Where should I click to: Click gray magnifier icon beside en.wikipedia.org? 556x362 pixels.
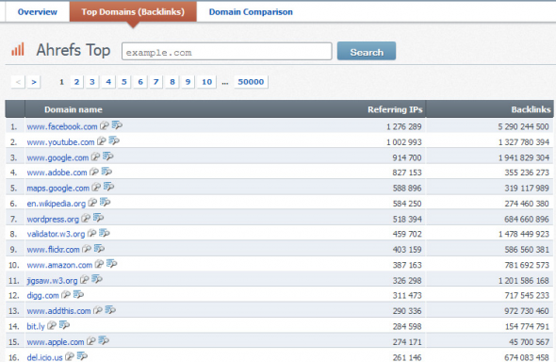click(92, 203)
